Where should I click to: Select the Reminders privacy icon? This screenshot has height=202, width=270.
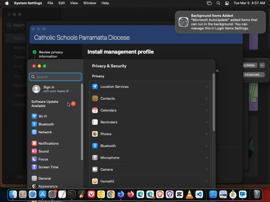tap(95, 122)
